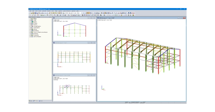Expand the Add-on Modules tree node
The image size is (215, 112).
coord(30,37)
